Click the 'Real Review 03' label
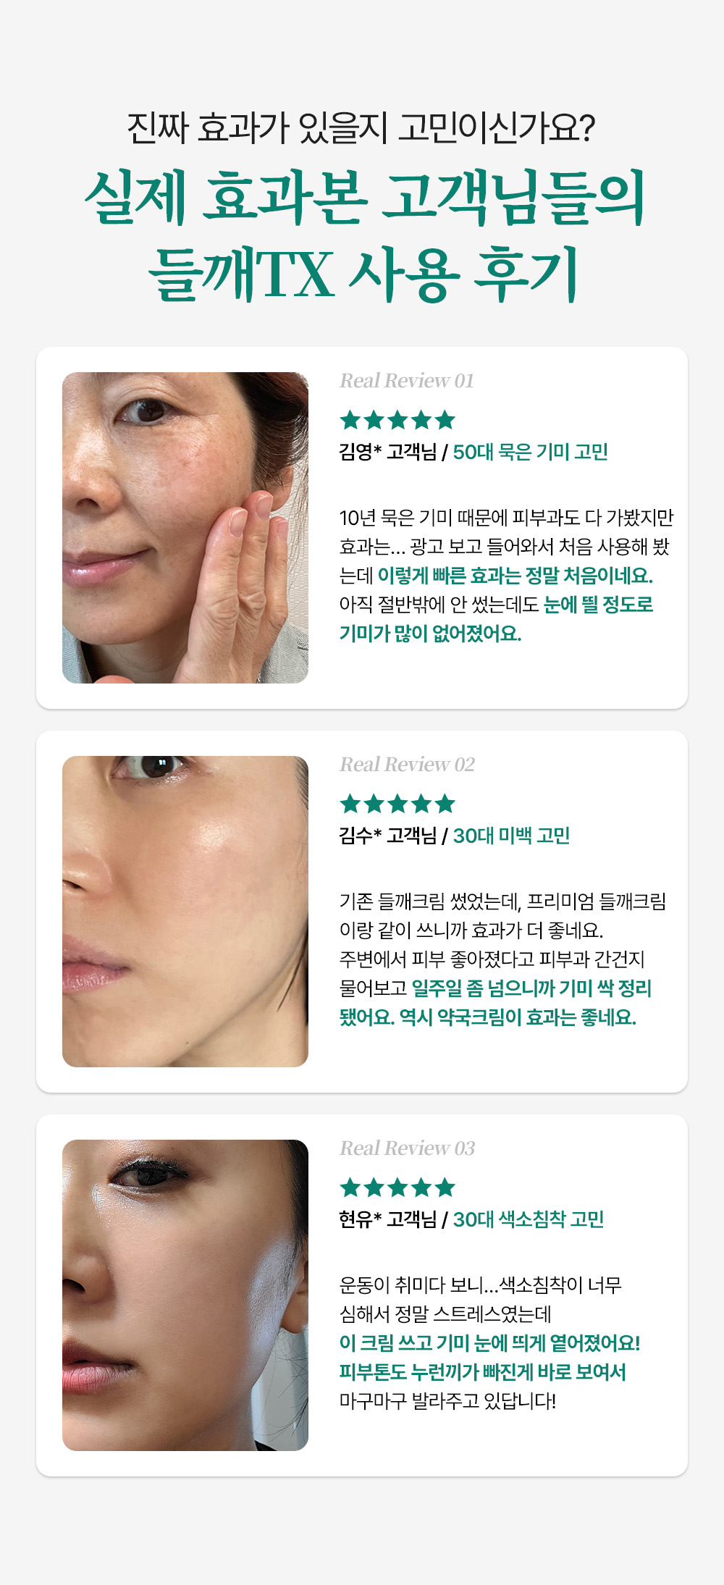The image size is (724, 1585). click(x=407, y=1148)
